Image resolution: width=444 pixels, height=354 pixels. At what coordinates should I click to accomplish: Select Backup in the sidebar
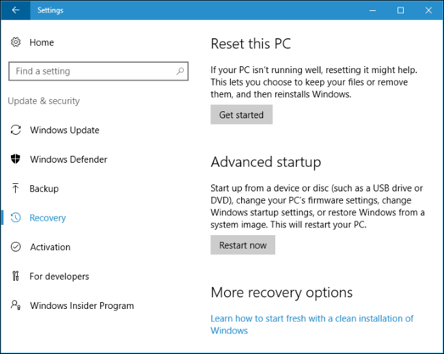pos(44,189)
